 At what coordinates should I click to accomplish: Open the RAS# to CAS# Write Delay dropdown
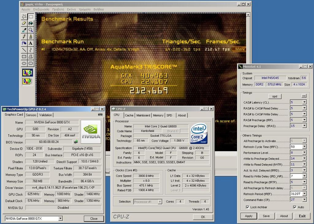pos(304,114)
